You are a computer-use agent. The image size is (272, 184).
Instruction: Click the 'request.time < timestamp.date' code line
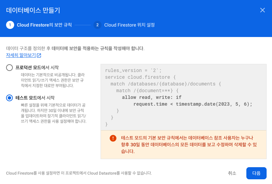[x=193, y=104]
